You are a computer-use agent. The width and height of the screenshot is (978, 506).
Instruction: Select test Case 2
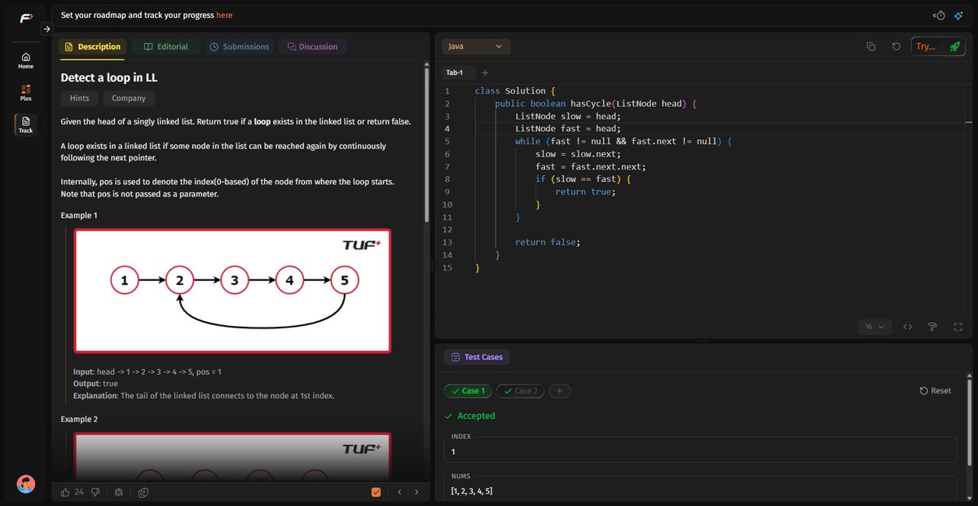click(520, 391)
